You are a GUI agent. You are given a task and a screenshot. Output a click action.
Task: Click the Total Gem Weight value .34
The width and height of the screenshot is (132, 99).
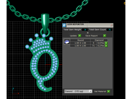coord(85,30)
